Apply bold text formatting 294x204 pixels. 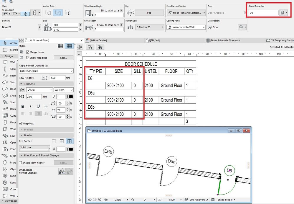coord(22,106)
